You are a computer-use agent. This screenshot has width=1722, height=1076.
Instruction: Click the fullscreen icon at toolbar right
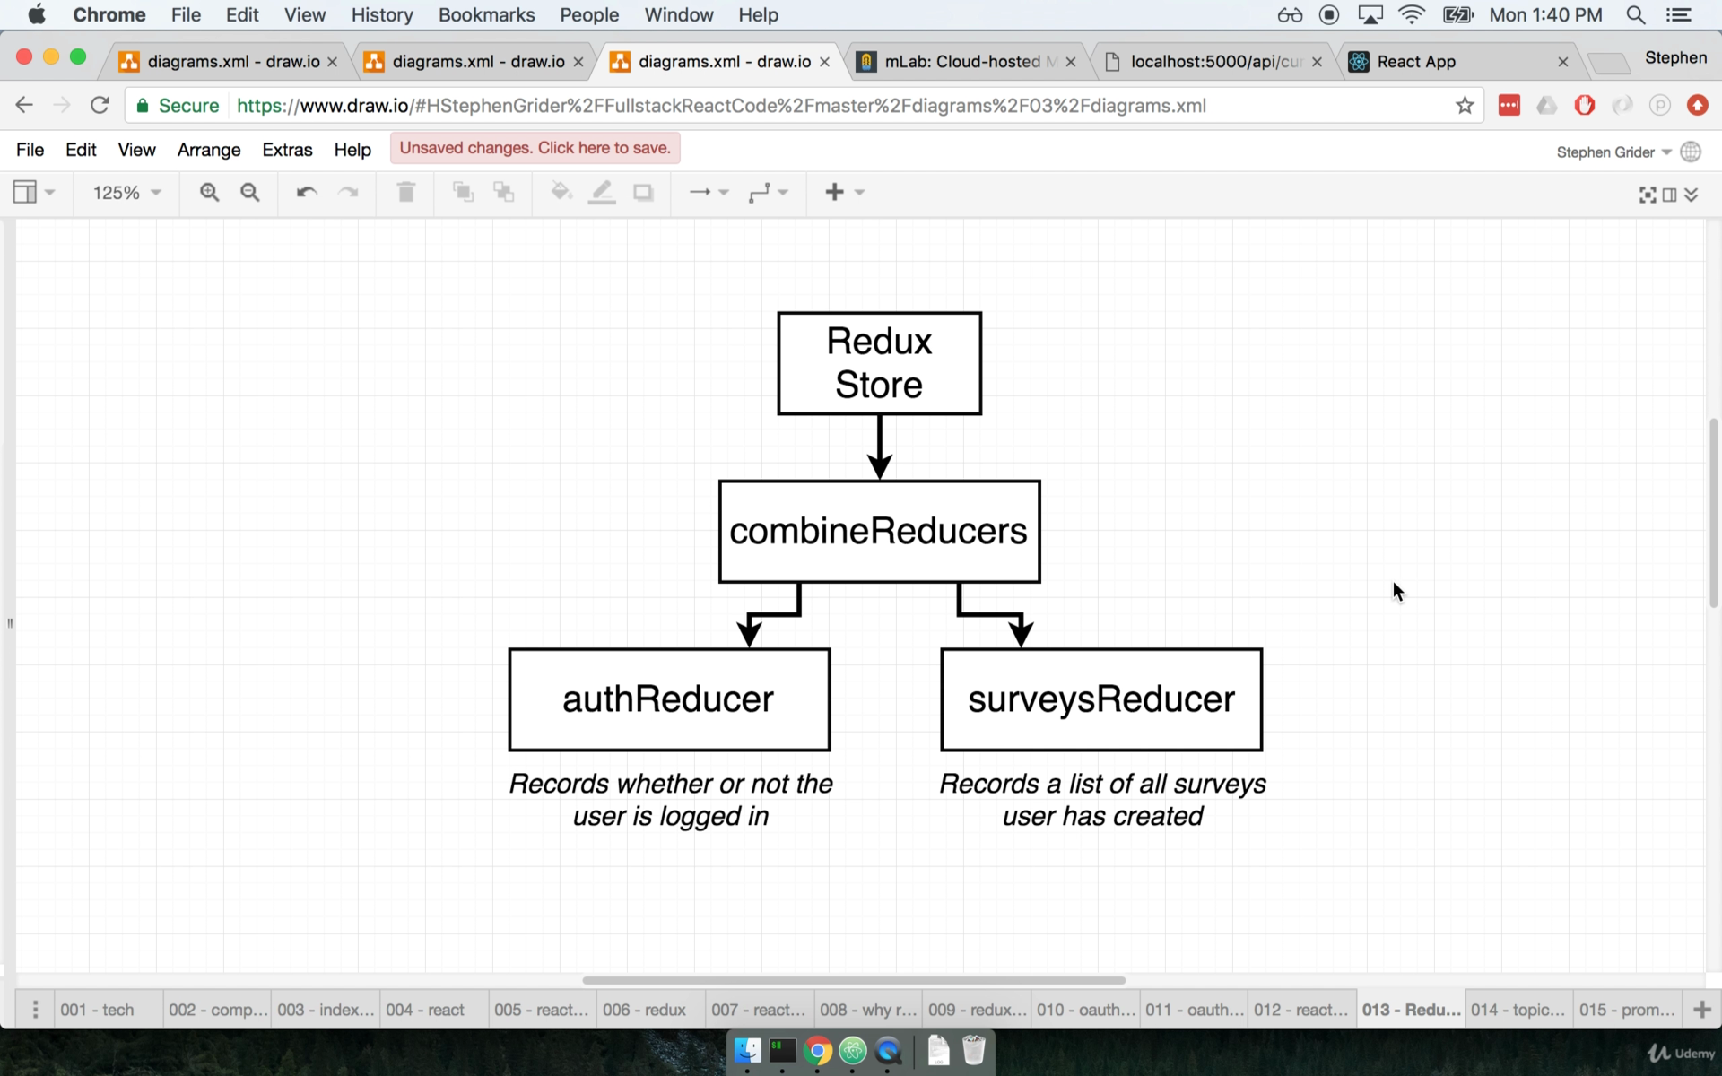(x=1647, y=195)
